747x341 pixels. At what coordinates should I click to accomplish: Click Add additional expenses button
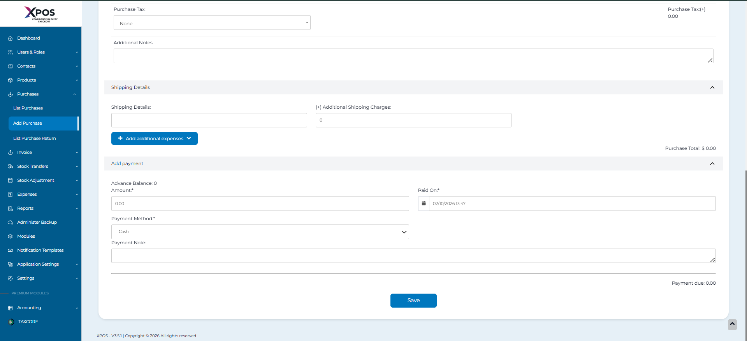[155, 139]
